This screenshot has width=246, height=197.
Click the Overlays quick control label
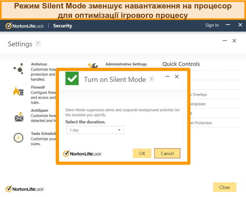(199, 94)
